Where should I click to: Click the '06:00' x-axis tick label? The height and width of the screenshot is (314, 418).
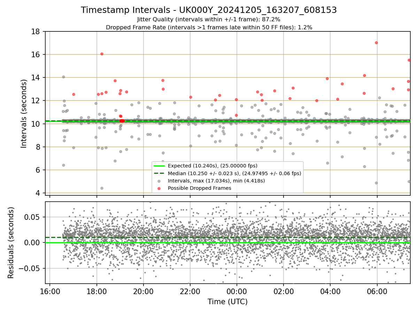click(x=377, y=291)
